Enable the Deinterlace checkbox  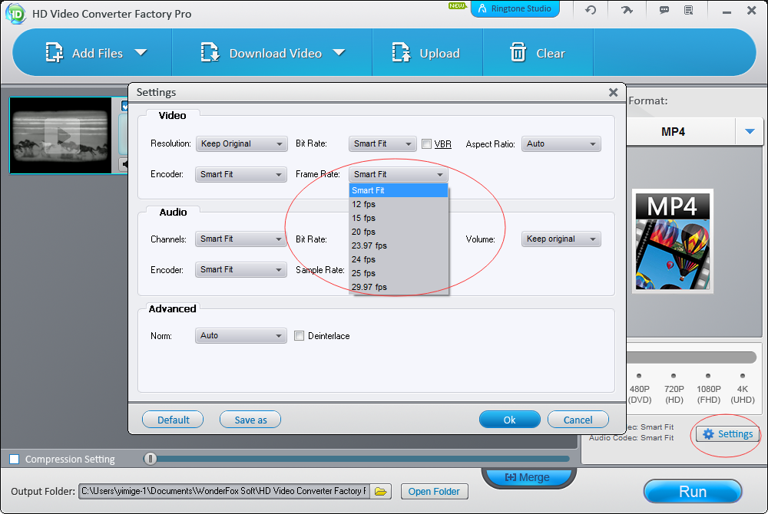coord(299,336)
